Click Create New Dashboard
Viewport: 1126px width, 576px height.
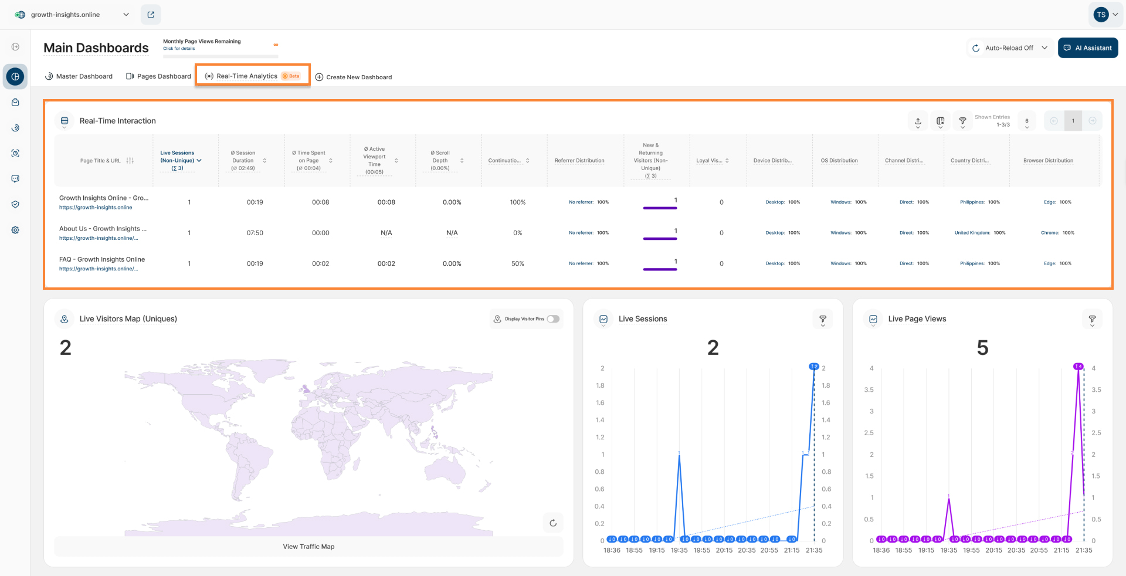coord(354,77)
